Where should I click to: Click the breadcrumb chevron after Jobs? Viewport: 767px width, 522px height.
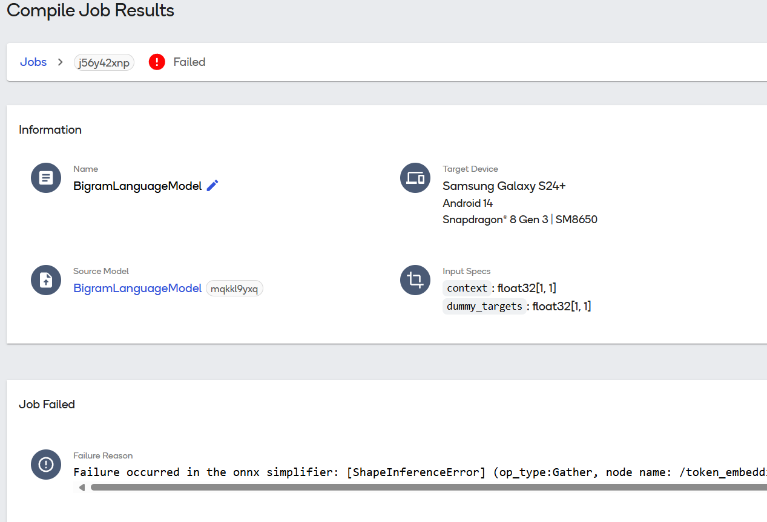60,62
